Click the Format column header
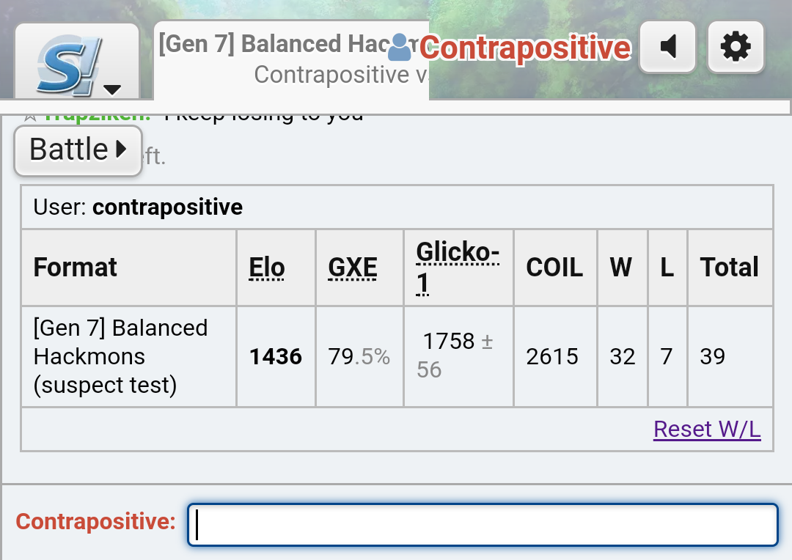 (76, 268)
